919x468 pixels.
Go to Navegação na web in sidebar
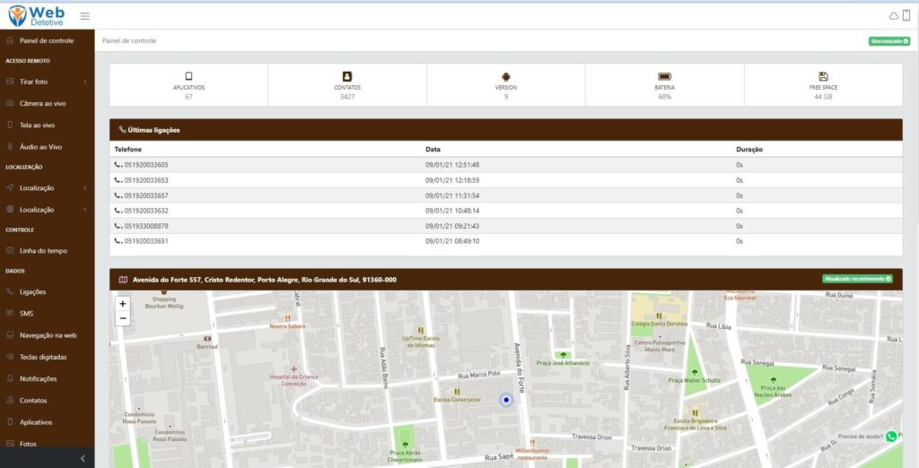coord(48,335)
